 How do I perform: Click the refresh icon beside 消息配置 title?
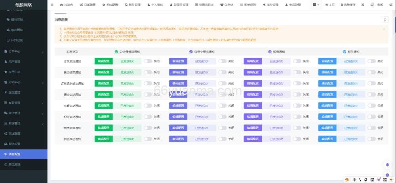(385, 20)
